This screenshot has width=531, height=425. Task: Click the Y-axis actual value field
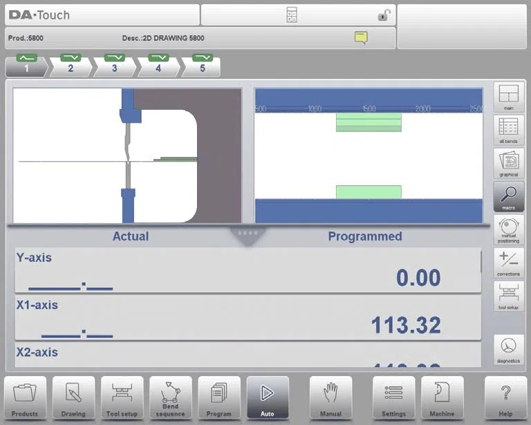point(71,286)
